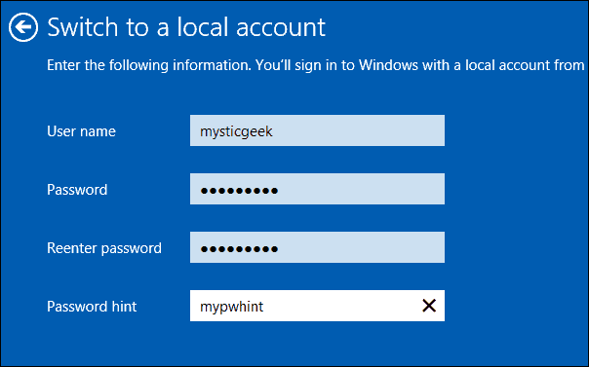Click the masked dots in Reenter password
The image size is (589, 367).
(x=239, y=249)
